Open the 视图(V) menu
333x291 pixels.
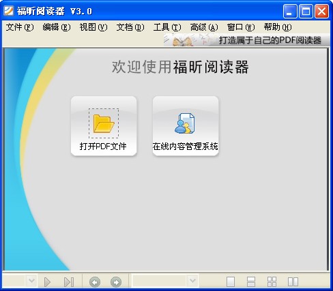pyautogui.click(x=93, y=27)
